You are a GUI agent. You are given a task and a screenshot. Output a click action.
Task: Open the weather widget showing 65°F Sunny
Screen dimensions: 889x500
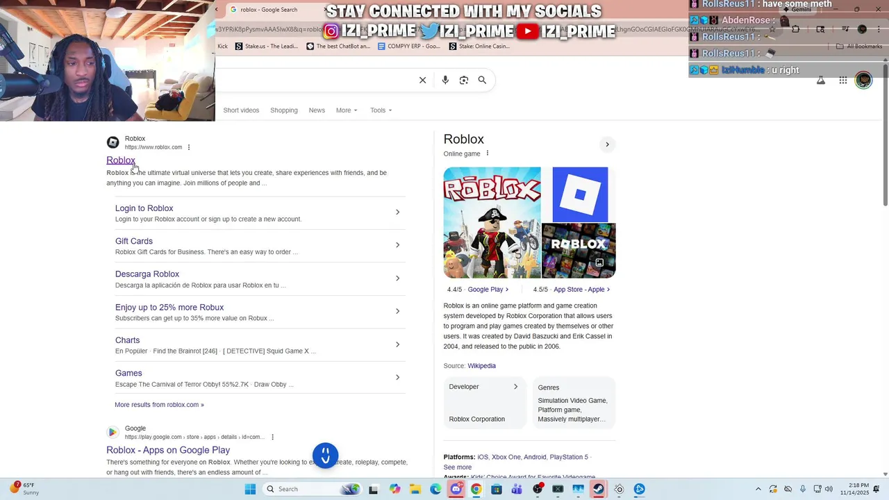pos(25,489)
